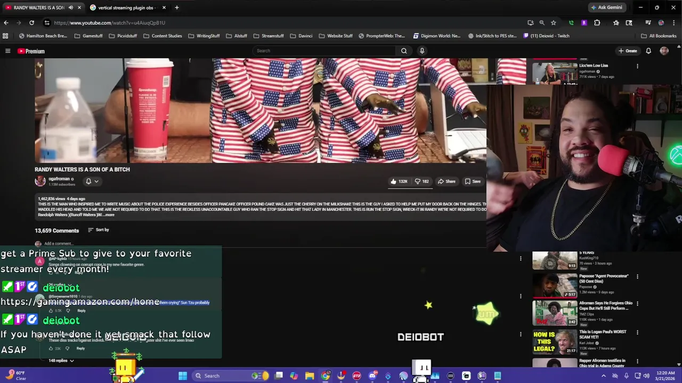Click the YouTube search input field
Image resolution: width=682 pixels, height=383 pixels.
(x=325, y=51)
